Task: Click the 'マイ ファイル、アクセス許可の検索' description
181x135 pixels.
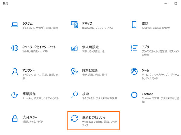Action: tap(100, 98)
